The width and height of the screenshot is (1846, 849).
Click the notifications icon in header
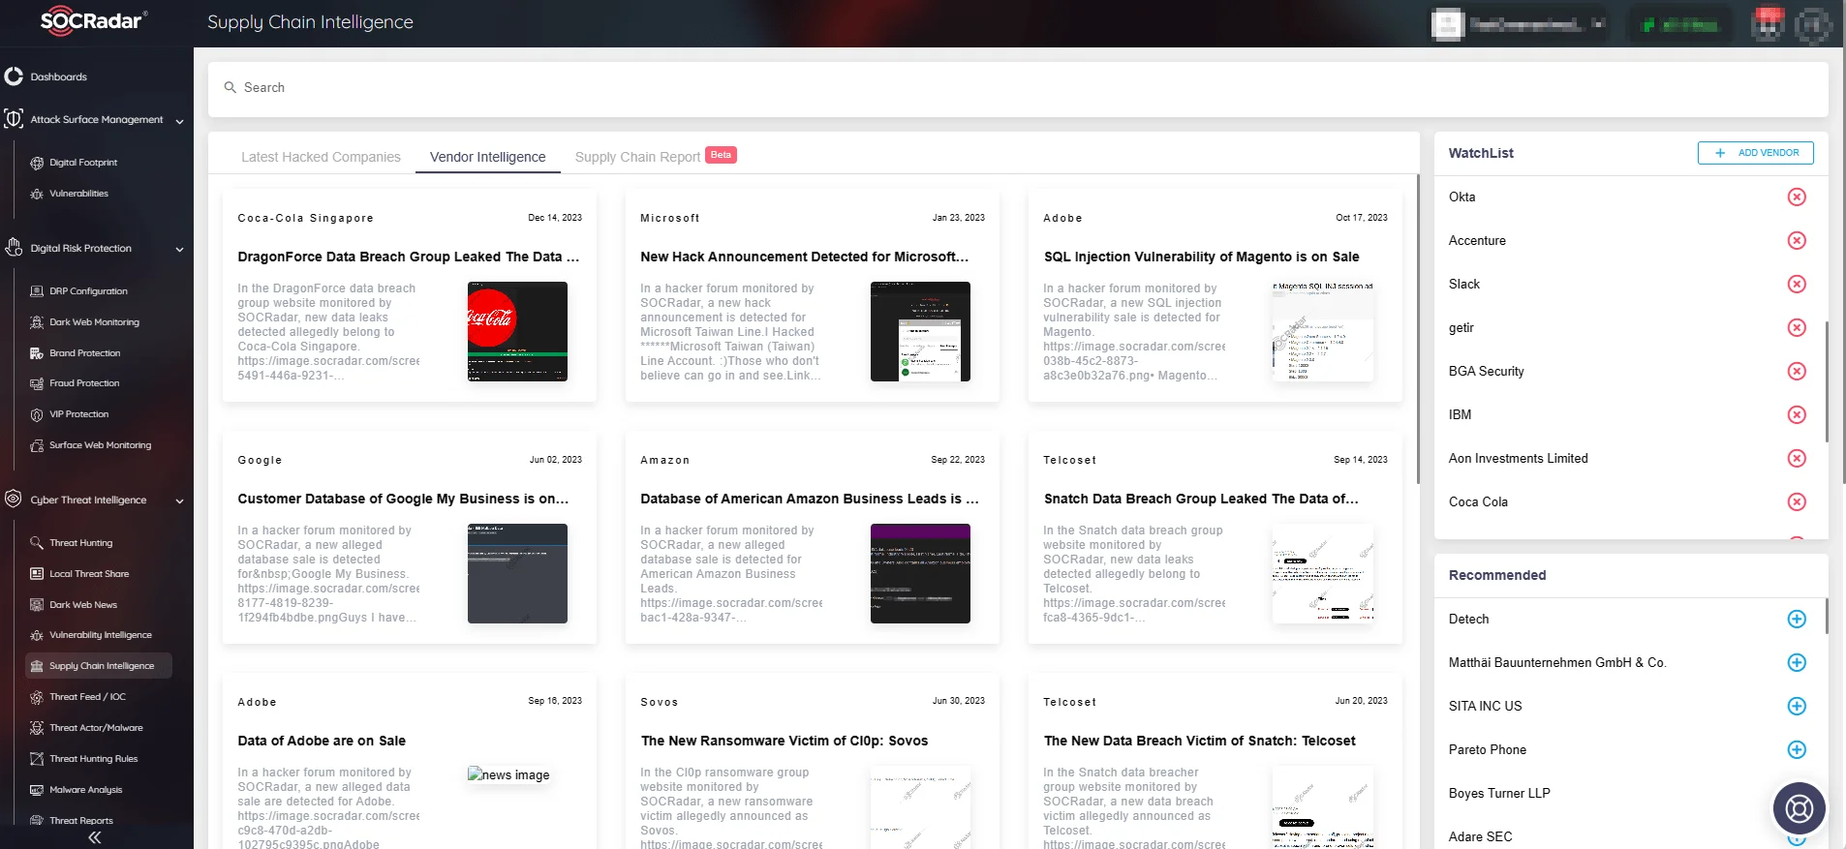tap(1768, 23)
